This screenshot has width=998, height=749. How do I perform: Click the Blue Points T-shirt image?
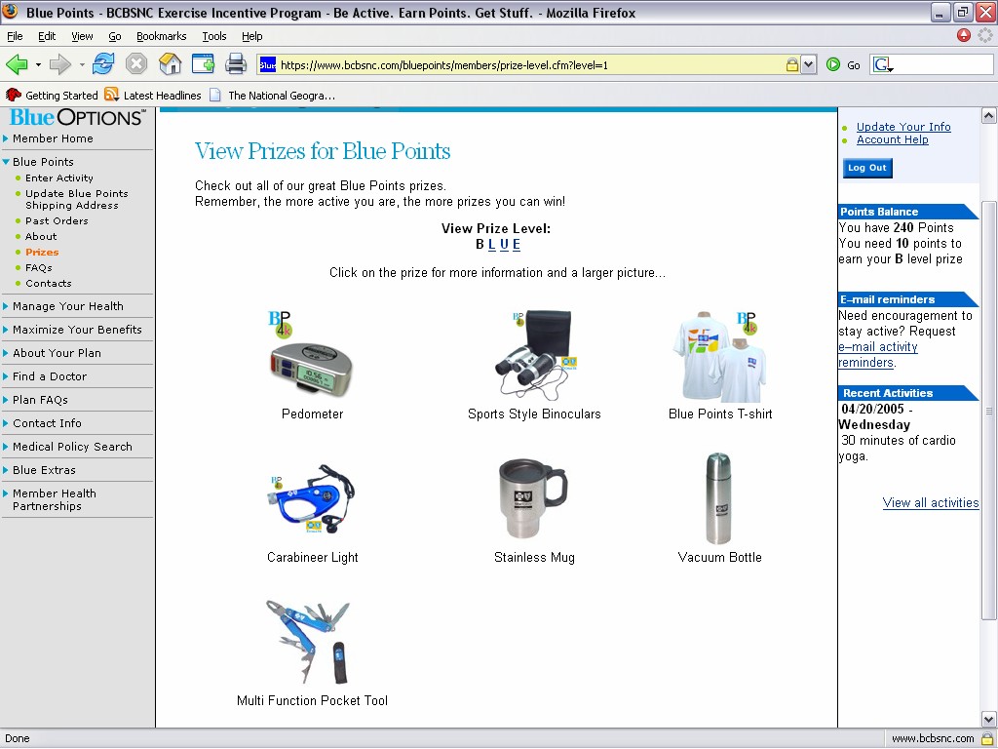click(720, 356)
